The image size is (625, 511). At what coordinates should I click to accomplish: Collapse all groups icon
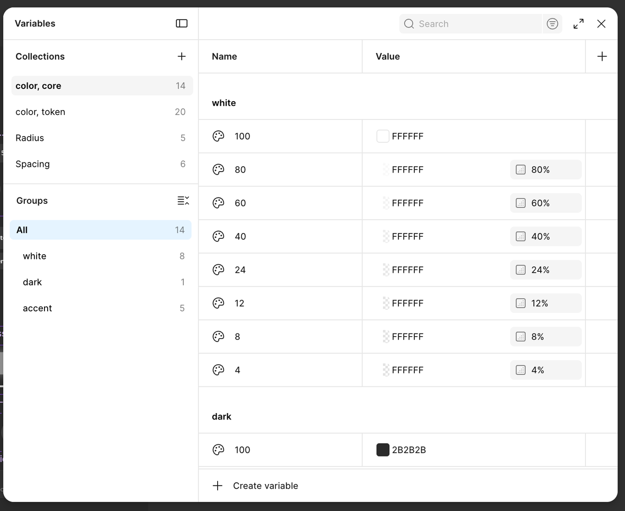(x=183, y=201)
